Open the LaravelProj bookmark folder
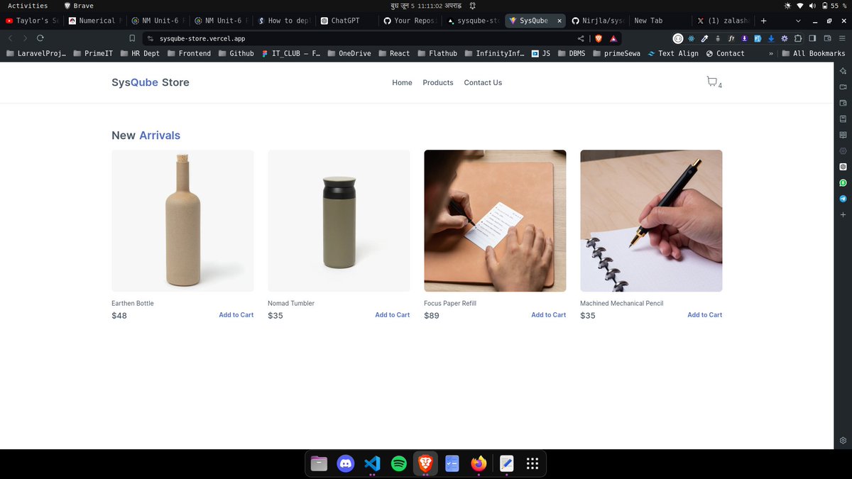 pos(35,53)
